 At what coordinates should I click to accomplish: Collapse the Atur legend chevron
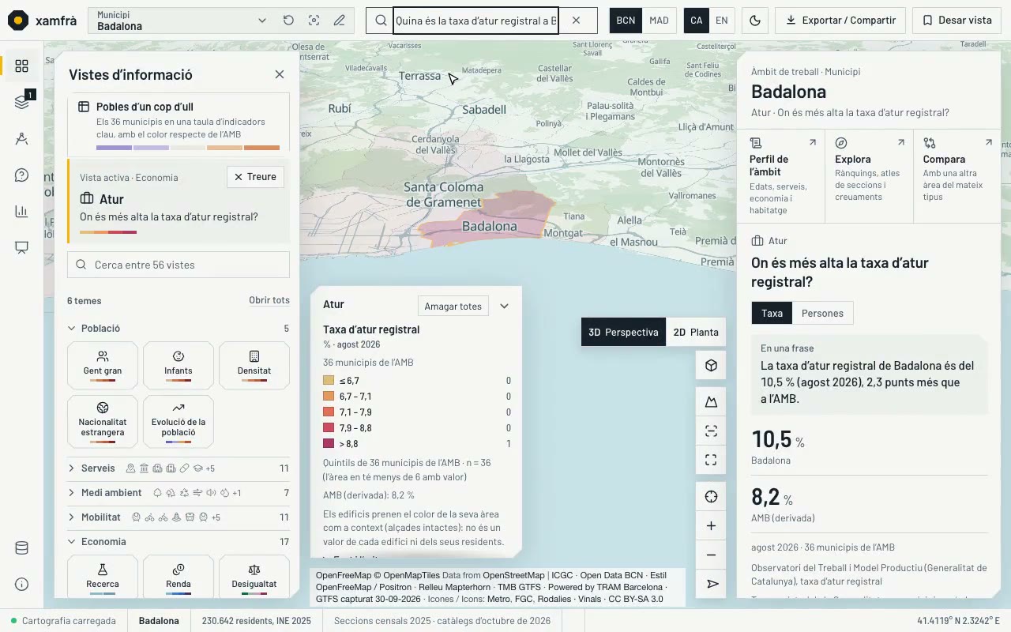pyautogui.click(x=504, y=306)
